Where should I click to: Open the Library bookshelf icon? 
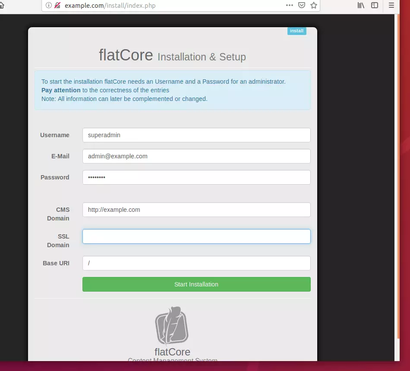(x=361, y=5)
